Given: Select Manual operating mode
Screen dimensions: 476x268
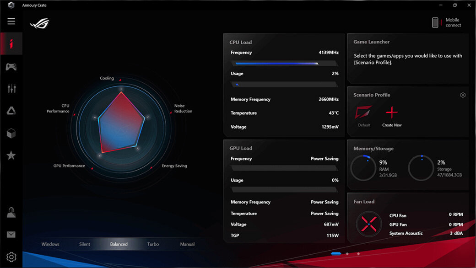Looking at the screenshot, I should coord(187,244).
